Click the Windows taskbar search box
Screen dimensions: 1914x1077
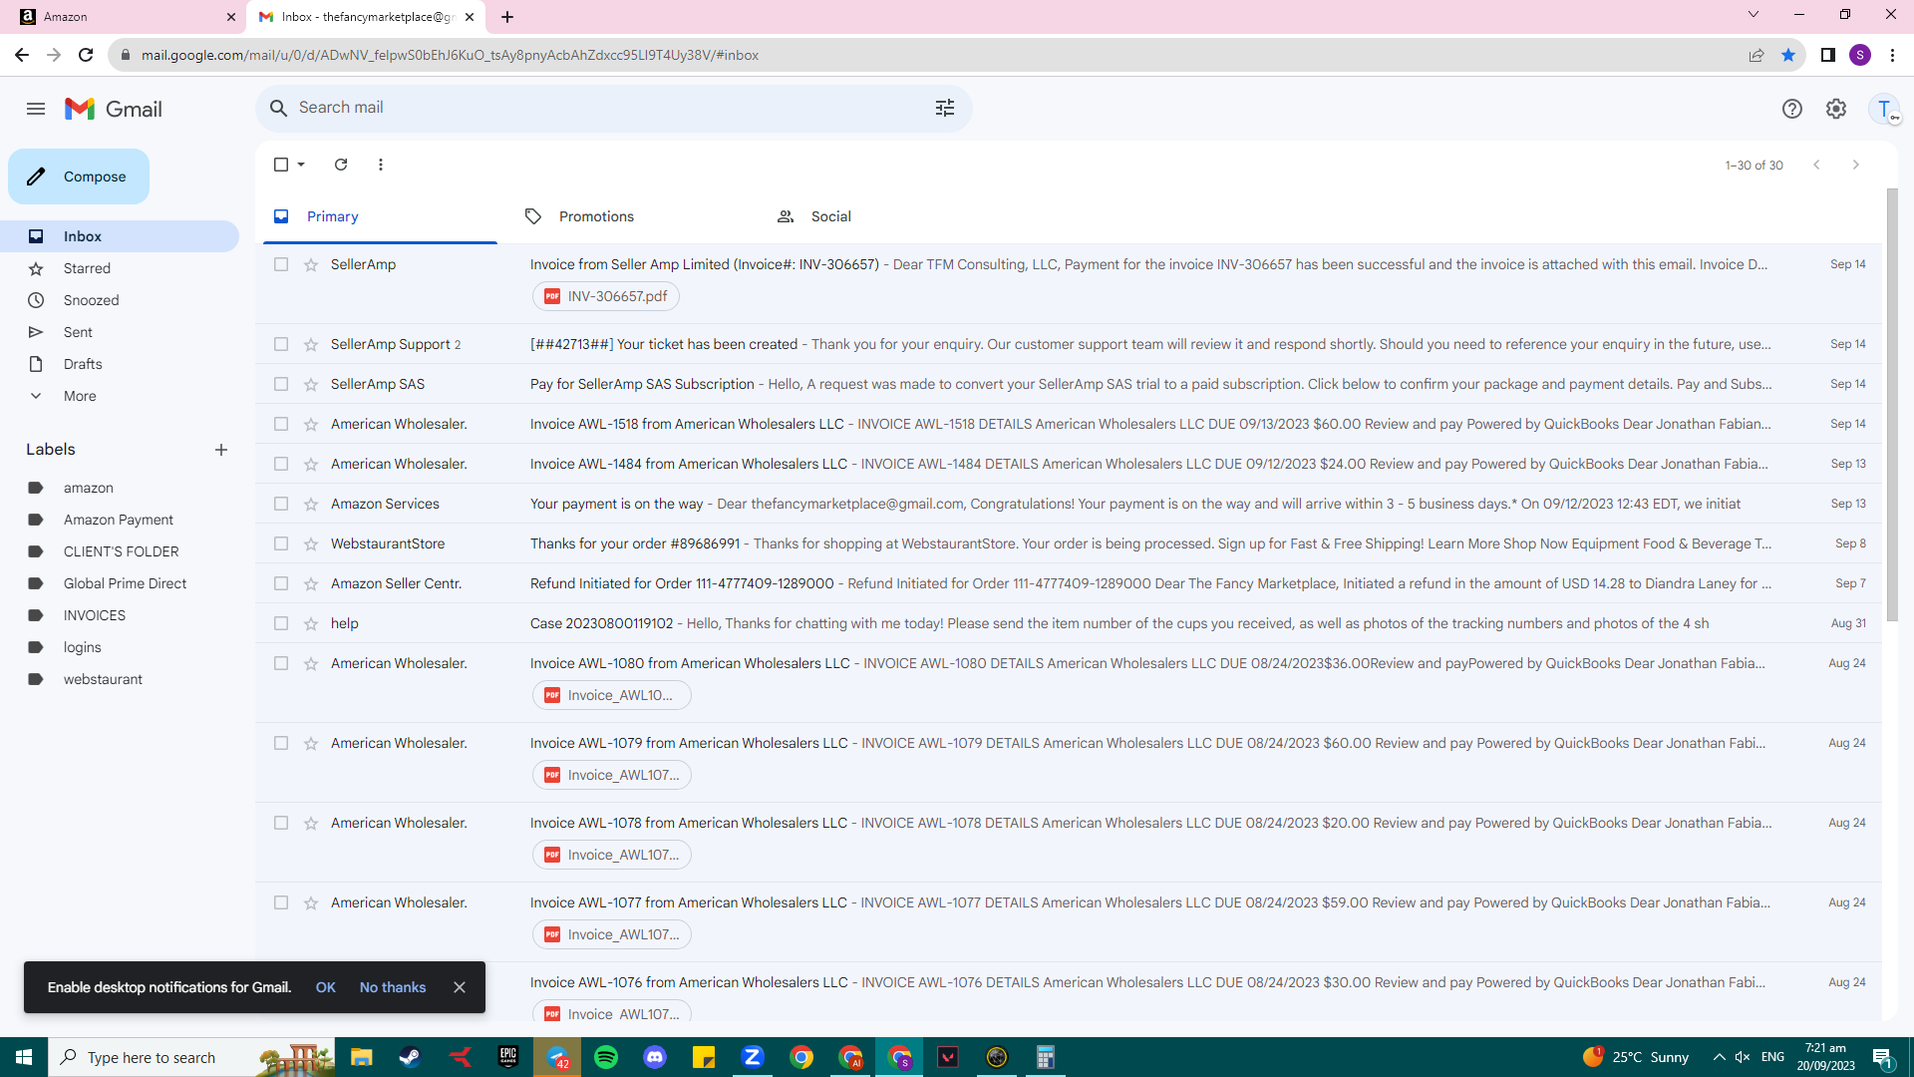(191, 1057)
